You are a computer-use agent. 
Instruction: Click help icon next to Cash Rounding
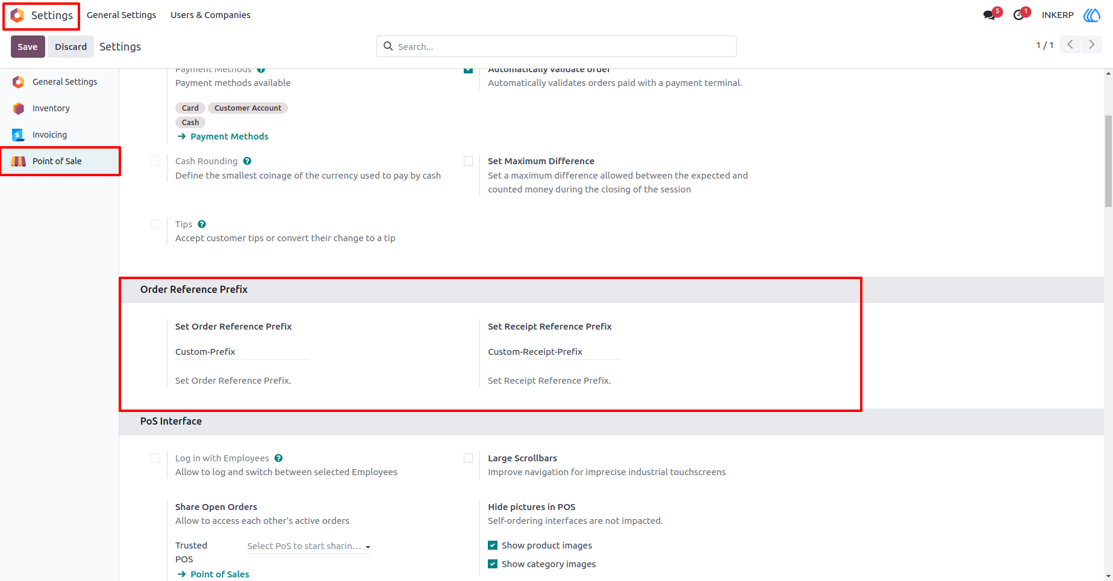(x=248, y=161)
